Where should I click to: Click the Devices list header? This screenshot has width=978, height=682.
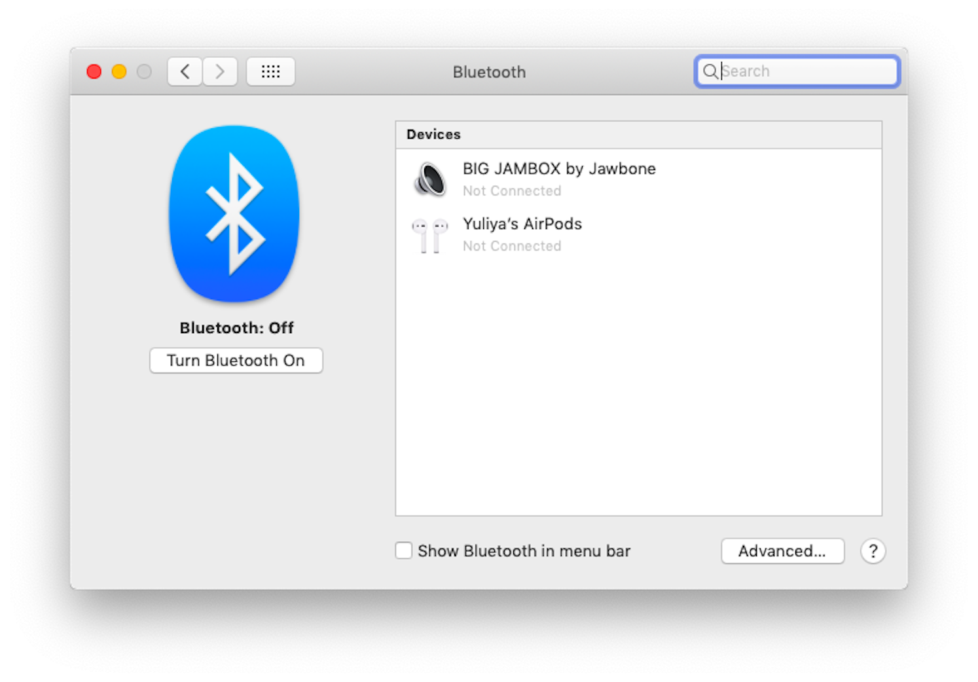pyautogui.click(x=433, y=134)
